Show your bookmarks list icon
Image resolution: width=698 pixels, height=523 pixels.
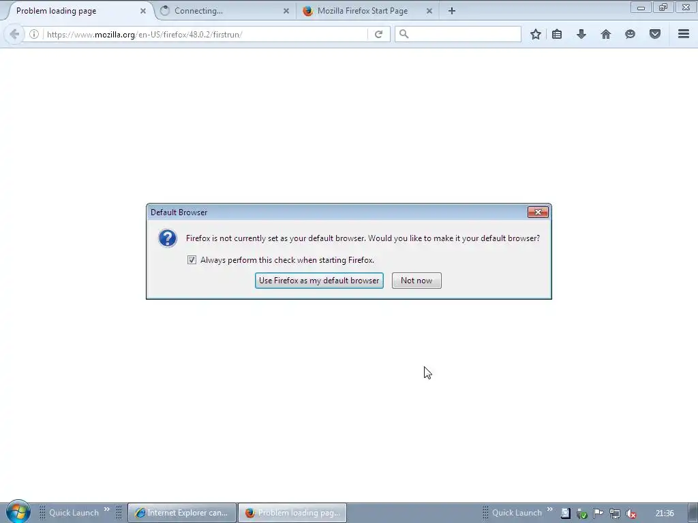click(557, 34)
